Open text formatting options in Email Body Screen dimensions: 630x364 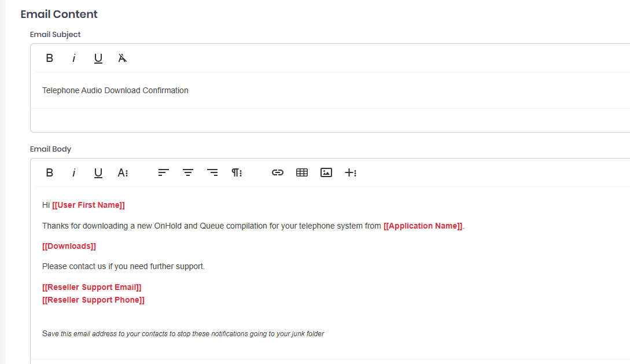[x=123, y=173]
